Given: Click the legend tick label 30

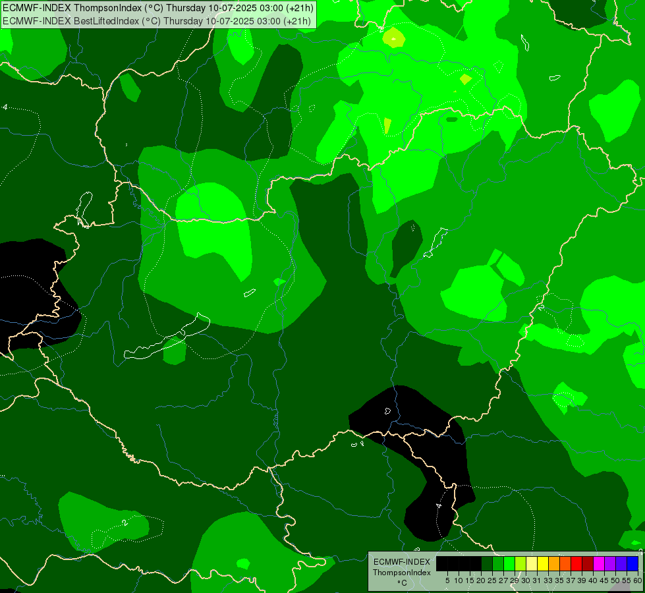Looking at the screenshot, I should pos(526,580).
